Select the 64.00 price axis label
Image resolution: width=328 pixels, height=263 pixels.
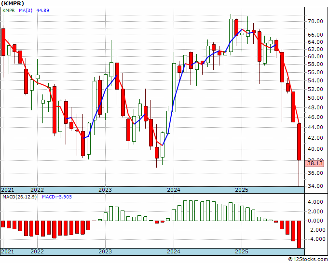pos(315,42)
